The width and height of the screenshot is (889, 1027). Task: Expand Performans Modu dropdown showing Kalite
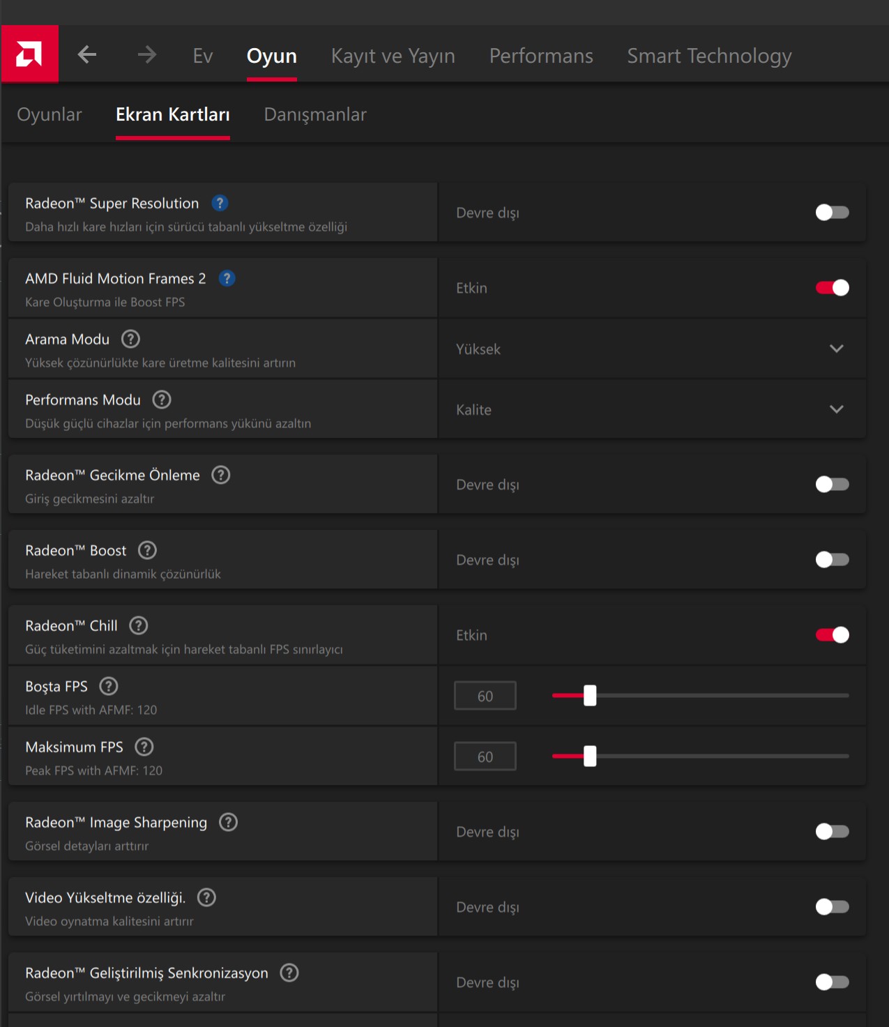(x=652, y=409)
